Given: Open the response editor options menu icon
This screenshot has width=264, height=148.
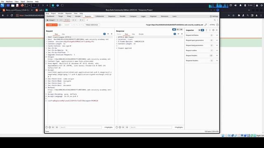Looking at the screenshot, I should coord(182,34).
